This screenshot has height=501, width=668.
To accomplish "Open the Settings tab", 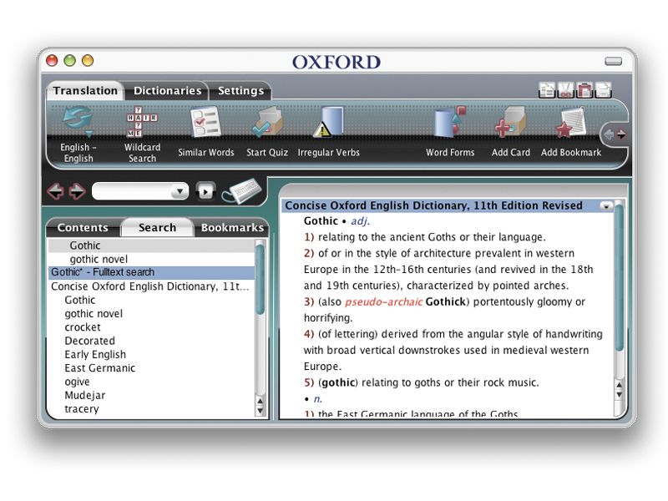I will click(240, 91).
